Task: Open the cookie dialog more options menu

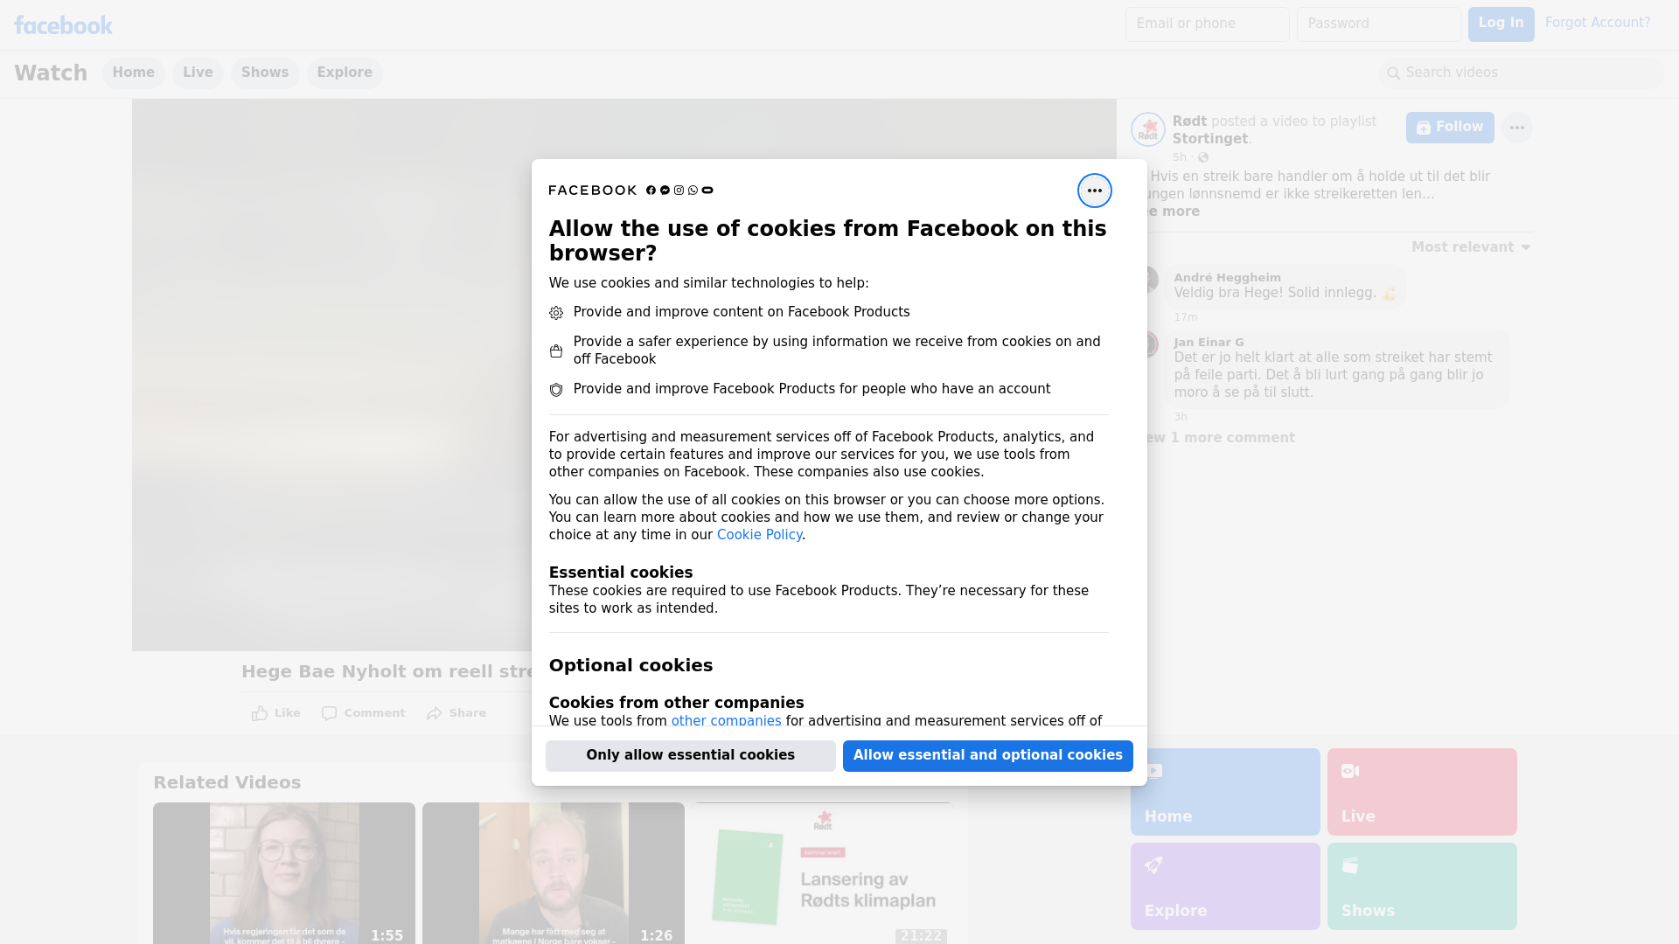Action: click(x=1094, y=191)
